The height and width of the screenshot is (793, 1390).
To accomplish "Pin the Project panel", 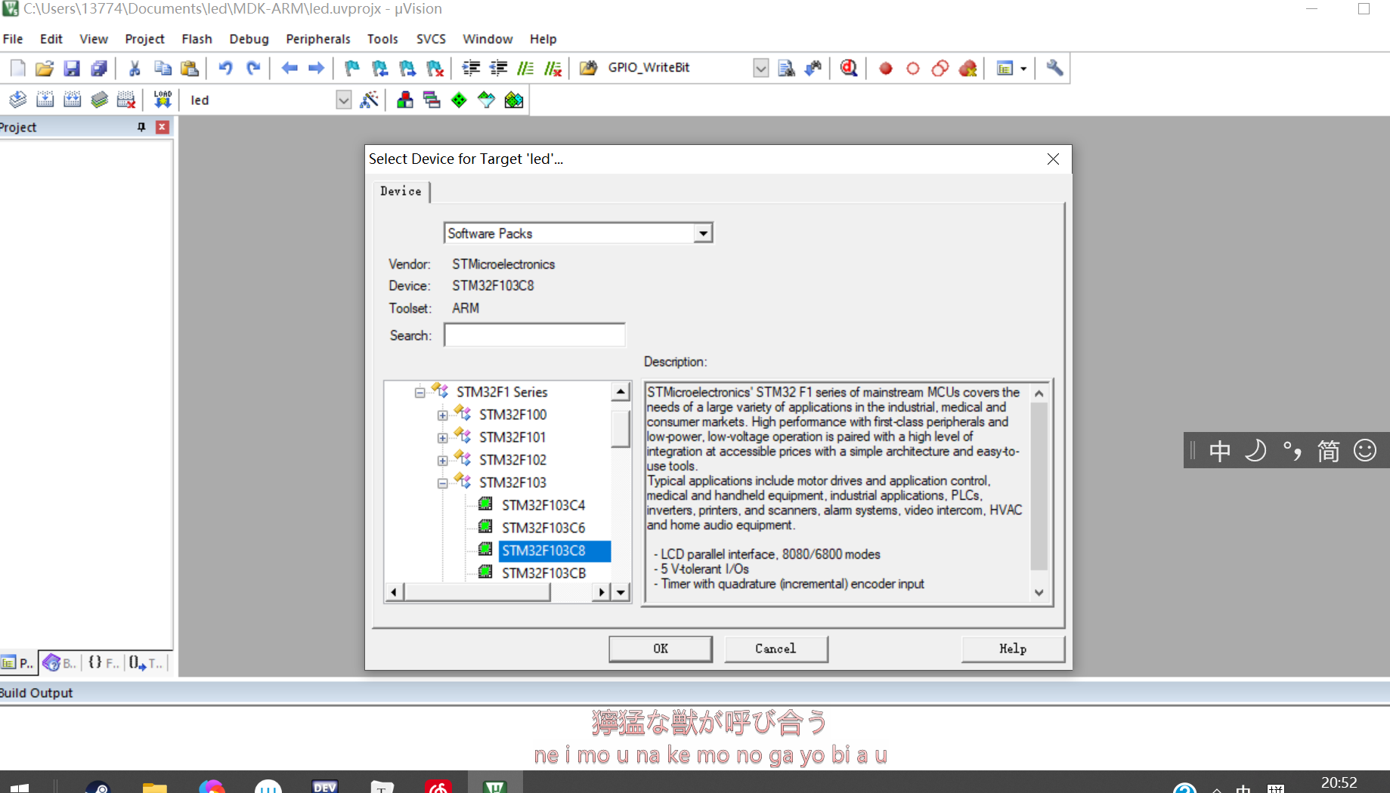I will [x=141, y=127].
